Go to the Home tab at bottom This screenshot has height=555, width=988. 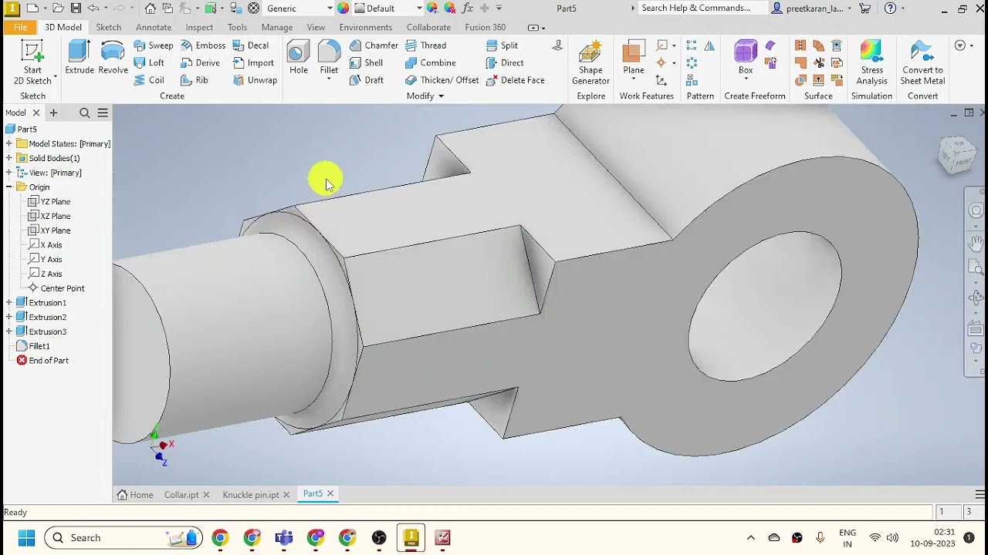[x=135, y=495]
